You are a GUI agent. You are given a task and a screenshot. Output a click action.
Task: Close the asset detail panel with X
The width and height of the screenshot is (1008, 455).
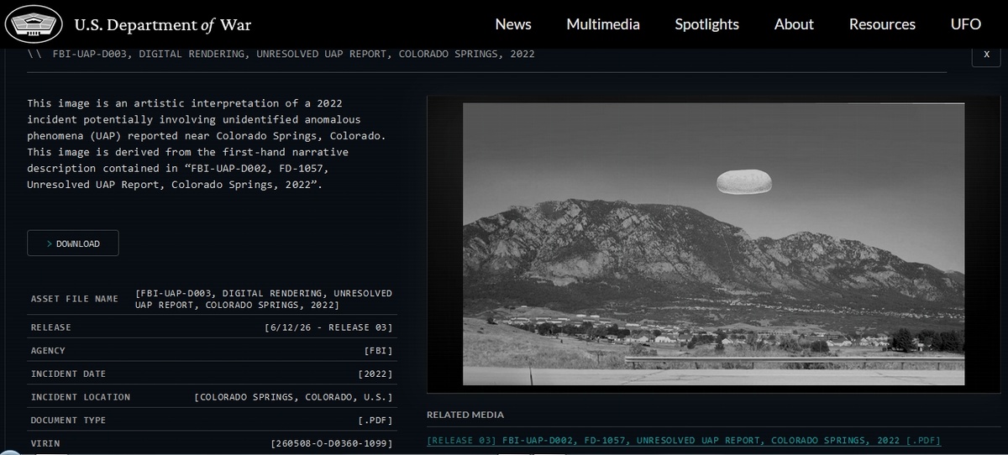point(986,55)
